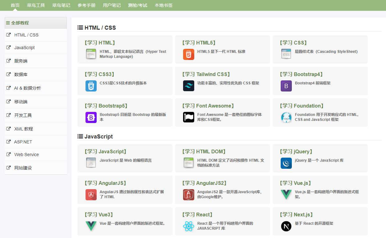The height and width of the screenshot is (238, 386).
Task: Open the 【学习 Tailwind CSS】 title link
Action: pyautogui.click(x=206, y=74)
